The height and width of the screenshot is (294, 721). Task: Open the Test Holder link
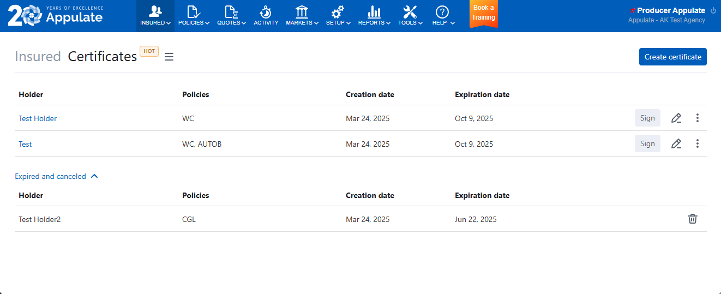(38, 118)
